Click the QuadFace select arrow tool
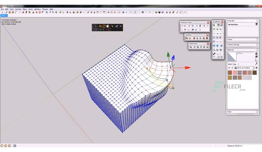This screenshot has width=262, height=152. 214,25
